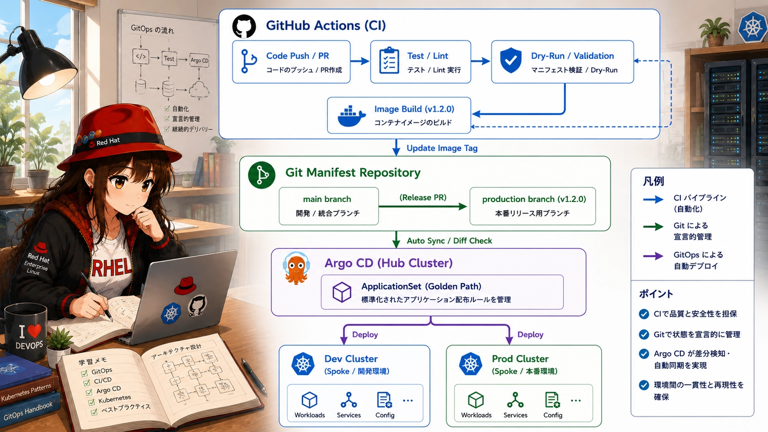Click the Image Build (v1.2.0) title
The height and width of the screenshot is (432, 768).
point(414,109)
